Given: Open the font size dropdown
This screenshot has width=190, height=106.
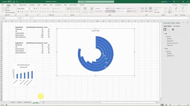Looking at the screenshot, I should [x=33, y=9].
